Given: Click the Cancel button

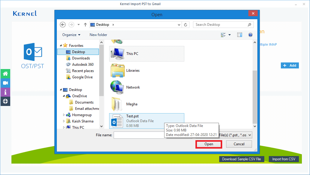Looking at the screenshot, I should (239, 144).
